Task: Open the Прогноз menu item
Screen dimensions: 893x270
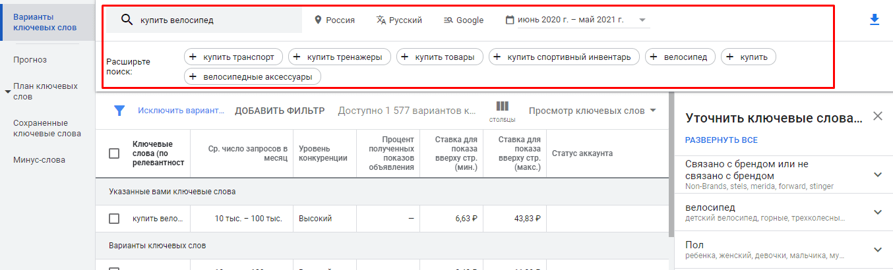Action: point(30,60)
